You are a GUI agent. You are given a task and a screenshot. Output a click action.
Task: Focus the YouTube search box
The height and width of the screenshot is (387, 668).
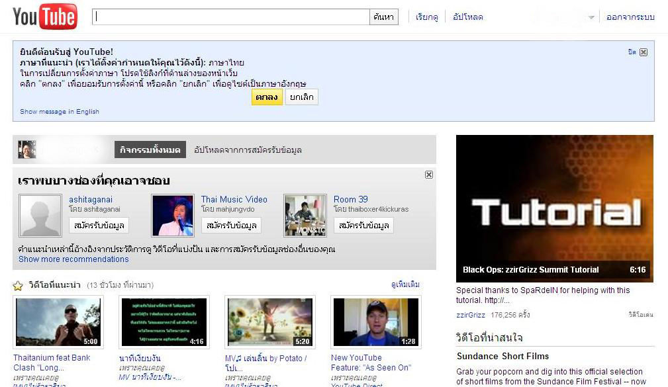click(x=230, y=17)
